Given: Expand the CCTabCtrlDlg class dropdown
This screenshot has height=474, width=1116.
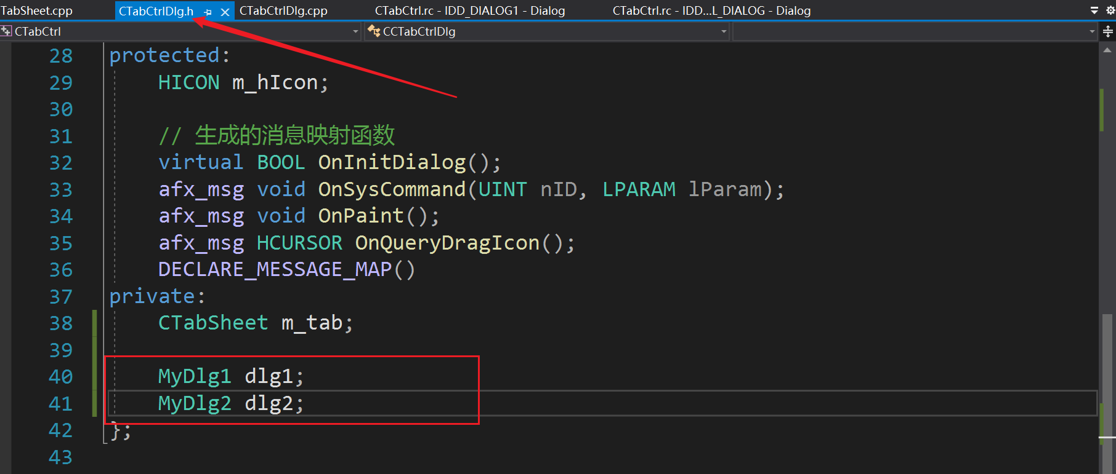Looking at the screenshot, I should [x=724, y=31].
